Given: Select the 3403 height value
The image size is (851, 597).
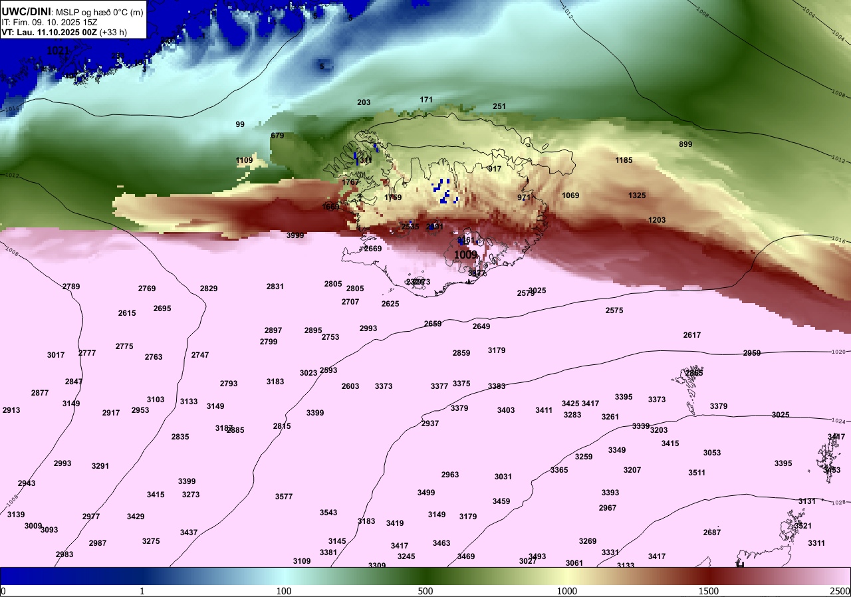Looking at the screenshot, I should click(x=506, y=410).
